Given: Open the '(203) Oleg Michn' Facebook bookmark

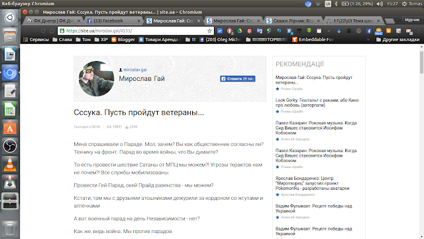Looking at the screenshot, I should click(220, 40).
